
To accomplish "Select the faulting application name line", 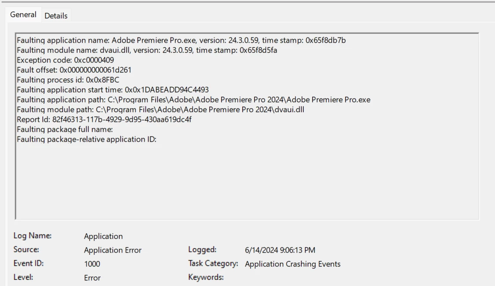I will [181, 40].
